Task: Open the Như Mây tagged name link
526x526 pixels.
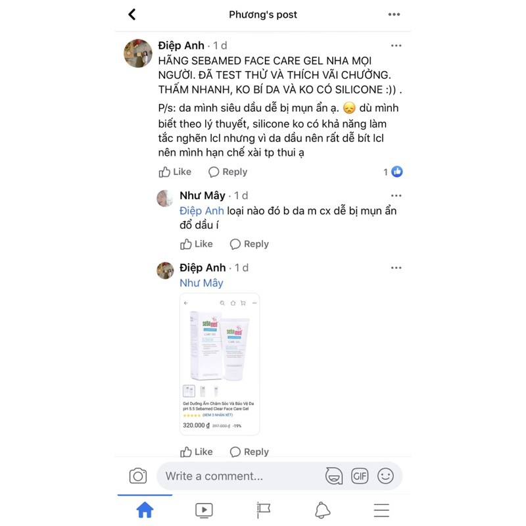Action: click(x=201, y=283)
